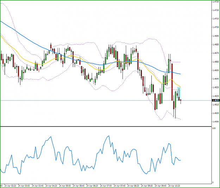220x188 pixels.
Task: Click the 24 Apr 03:40 time label
Action: pyautogui.click(x=38, y=186)
